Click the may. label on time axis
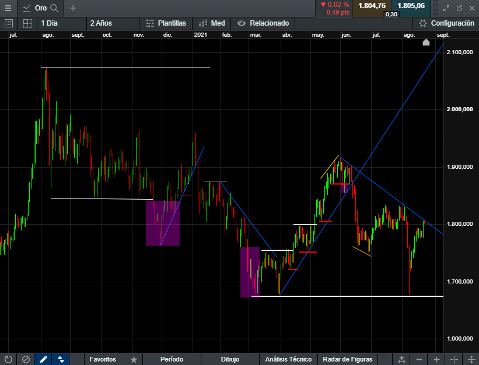479x365 pixels. (x=318, y=35)
